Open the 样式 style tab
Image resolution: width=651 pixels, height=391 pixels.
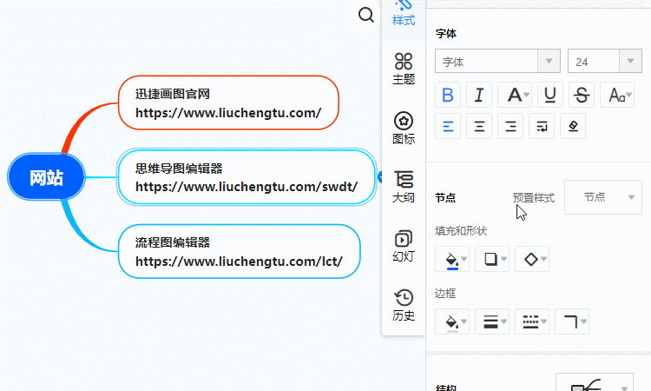[404, 15]
